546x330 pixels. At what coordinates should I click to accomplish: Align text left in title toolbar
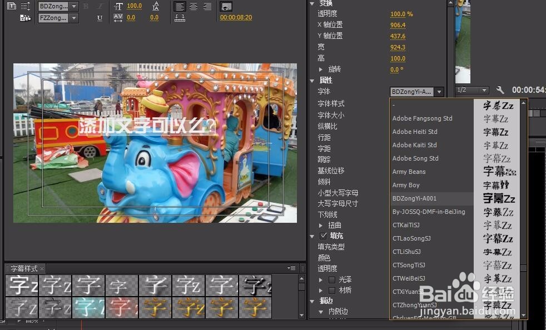pyautogui.click(x=180, y=6)
